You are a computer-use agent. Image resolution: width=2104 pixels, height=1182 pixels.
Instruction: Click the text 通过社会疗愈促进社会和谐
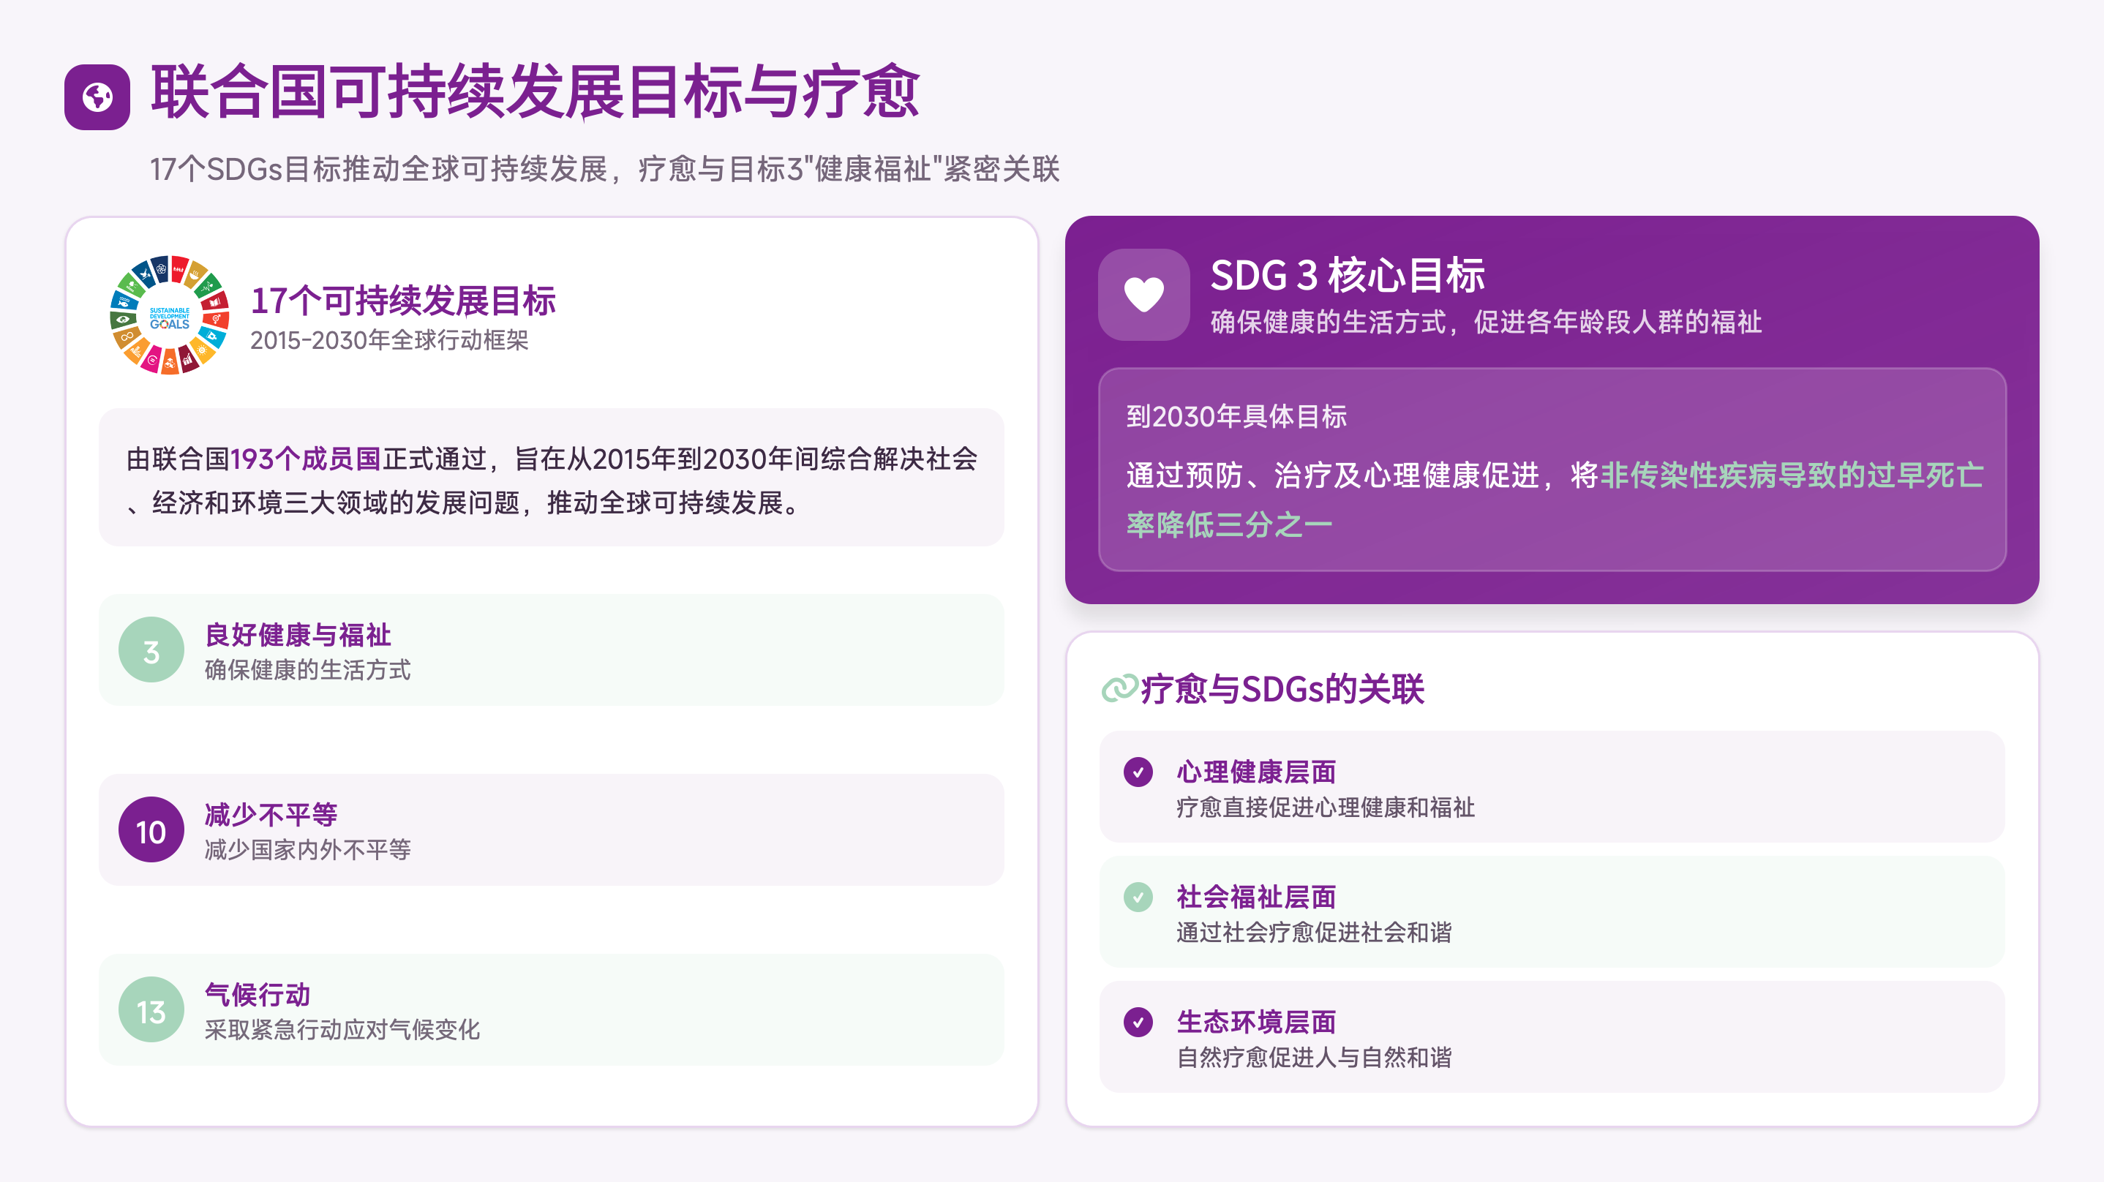[1313, 932]
